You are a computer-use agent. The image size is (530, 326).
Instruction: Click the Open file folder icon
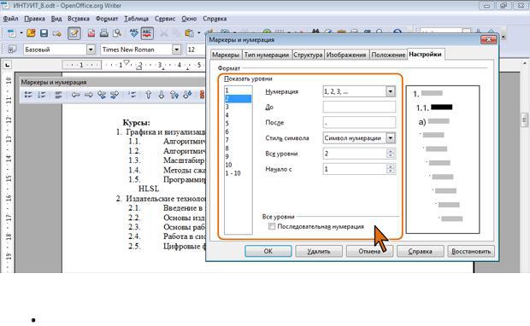31,33
